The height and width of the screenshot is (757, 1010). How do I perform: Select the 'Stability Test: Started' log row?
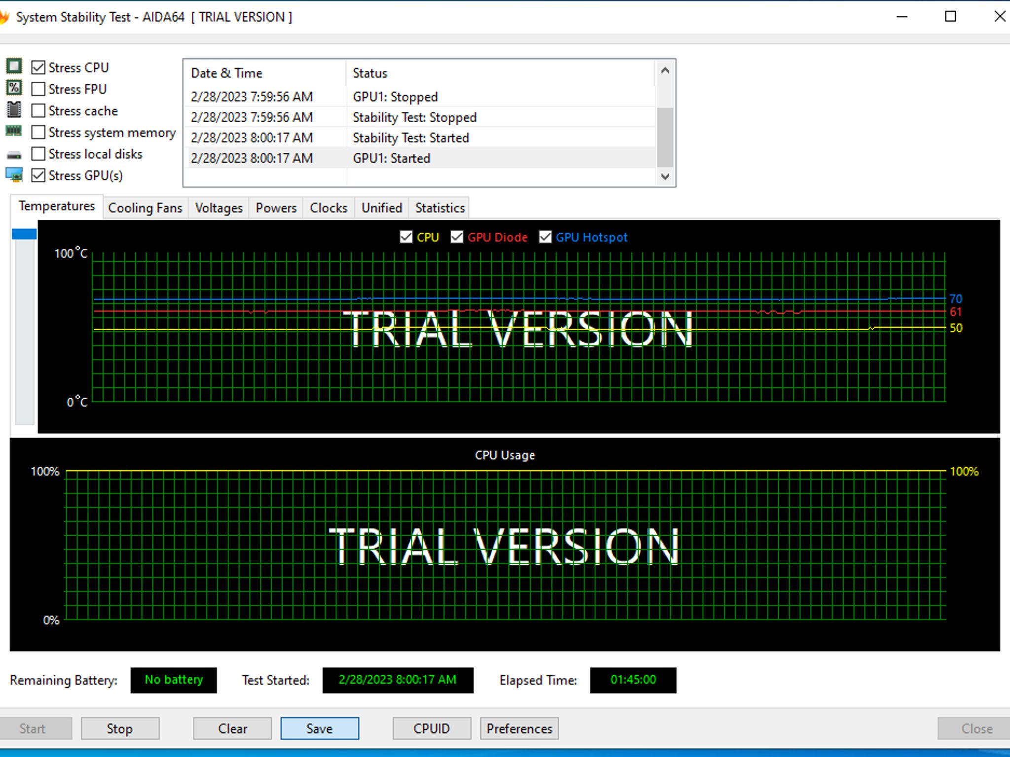420,138
